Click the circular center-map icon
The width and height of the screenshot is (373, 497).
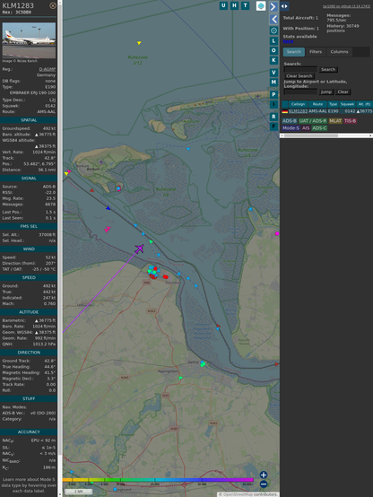click(273, 31)
